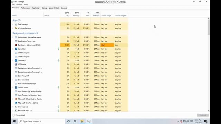Click the End task button
The height and width of the screenshot is (124, 221).
pos(203,115)
